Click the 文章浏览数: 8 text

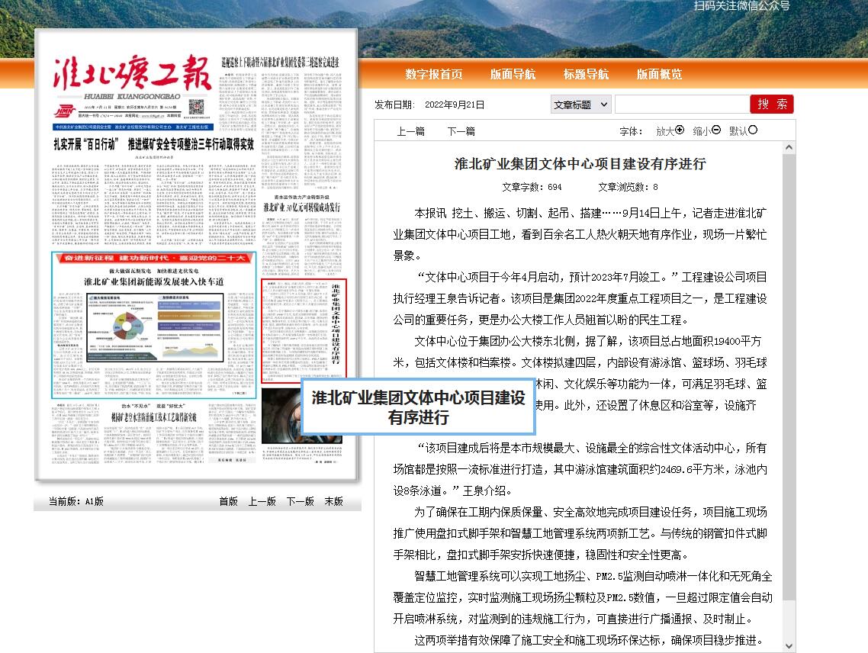[x=628, y=187]
